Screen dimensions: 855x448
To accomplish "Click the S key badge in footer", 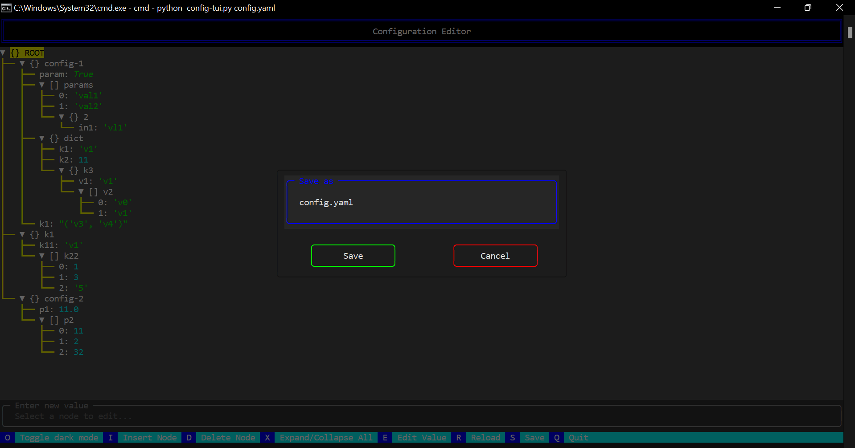I will [513, 438].
